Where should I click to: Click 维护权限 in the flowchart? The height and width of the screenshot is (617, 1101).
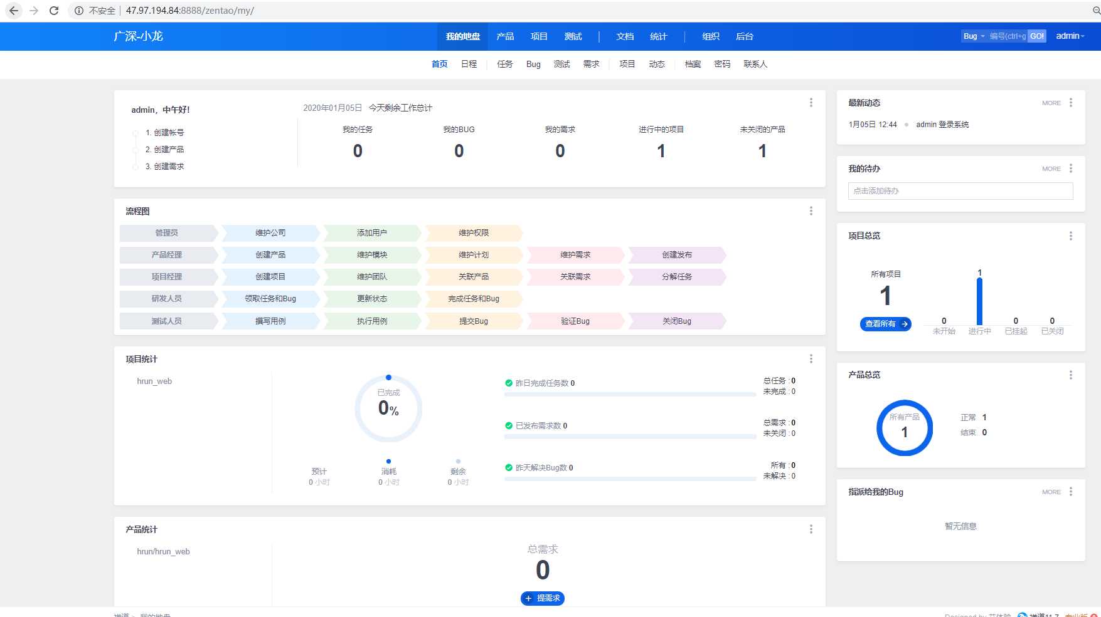point(474,232)
